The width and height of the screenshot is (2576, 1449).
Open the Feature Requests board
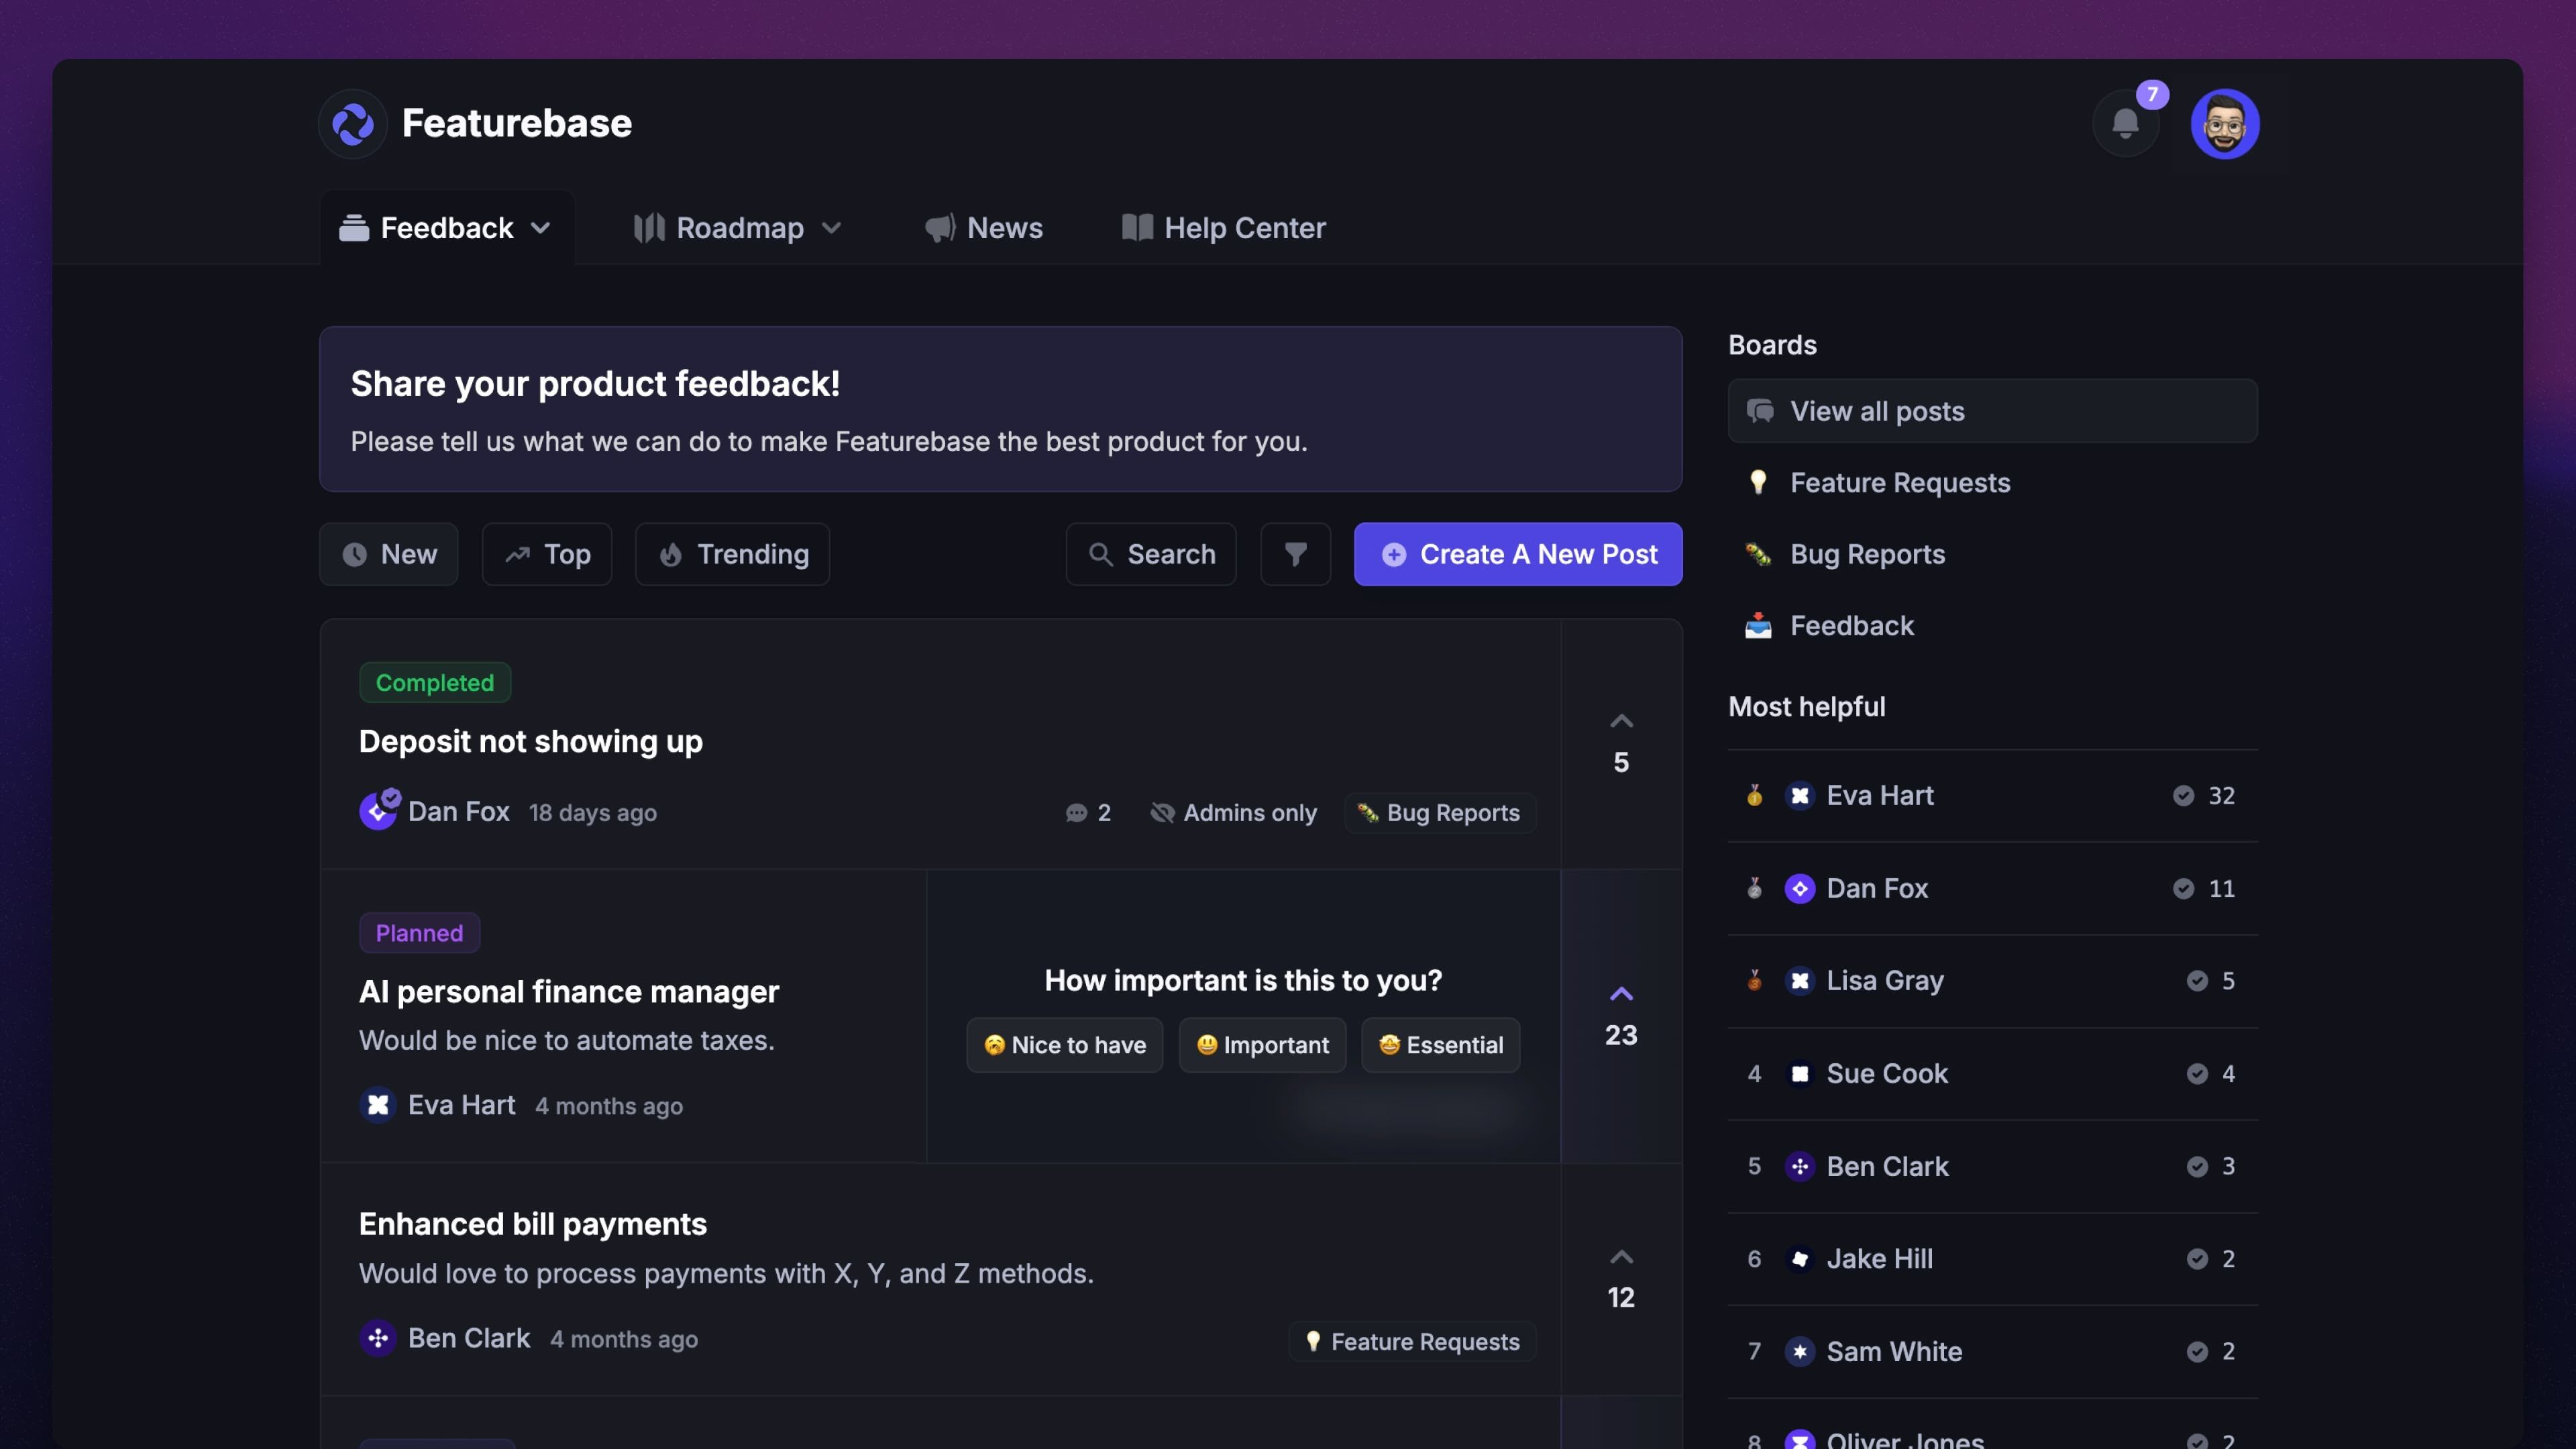click(1899, 482)
